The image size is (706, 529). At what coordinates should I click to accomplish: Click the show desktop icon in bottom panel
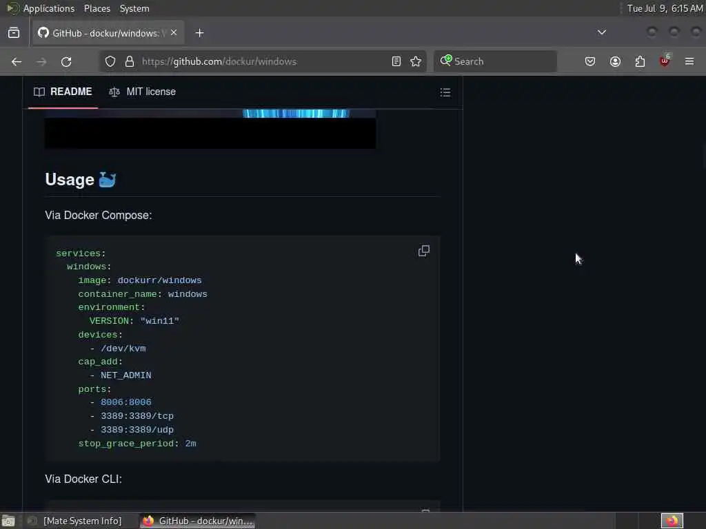(8, 521)
